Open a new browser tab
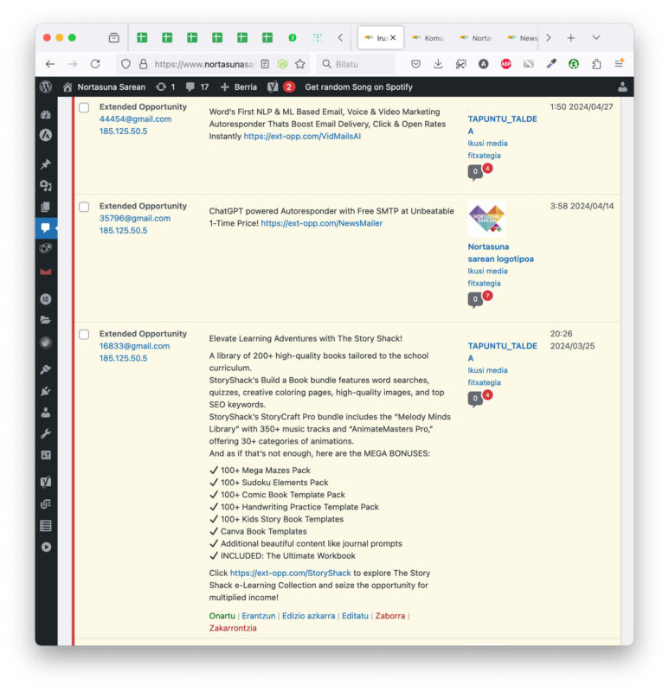 click(x=571, y=38)
